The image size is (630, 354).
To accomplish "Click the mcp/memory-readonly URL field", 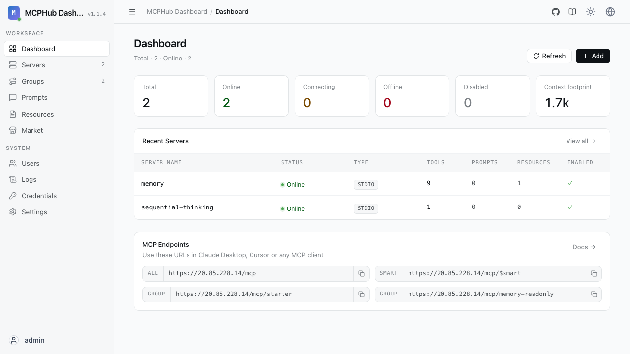I will pos(494,295).
